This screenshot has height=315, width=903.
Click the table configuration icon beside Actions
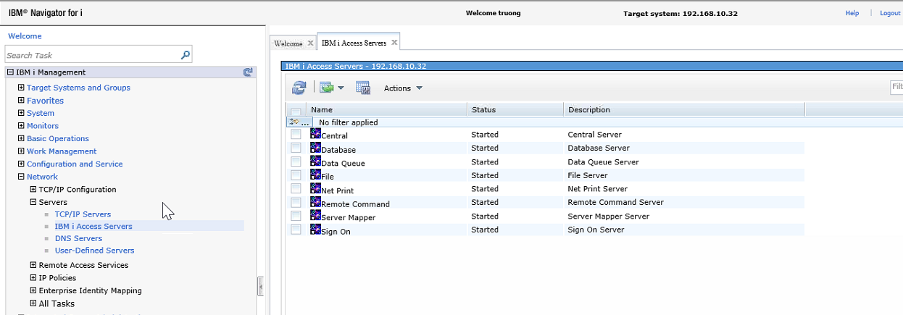click(x=363, y=88)
